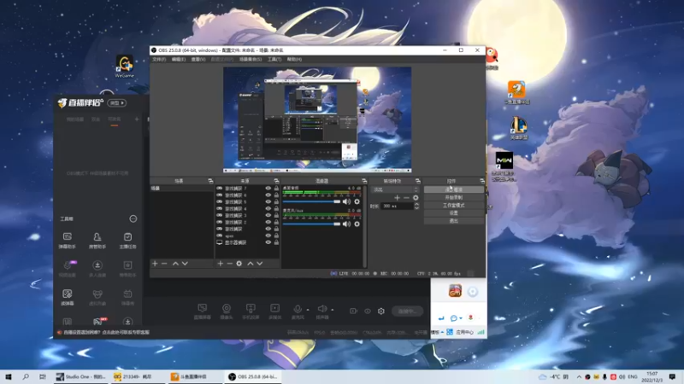
Task: Pop out the controls dock panel
Action: click(x=481, y=181)
